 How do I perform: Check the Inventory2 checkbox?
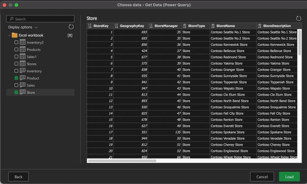coord(16,42)
